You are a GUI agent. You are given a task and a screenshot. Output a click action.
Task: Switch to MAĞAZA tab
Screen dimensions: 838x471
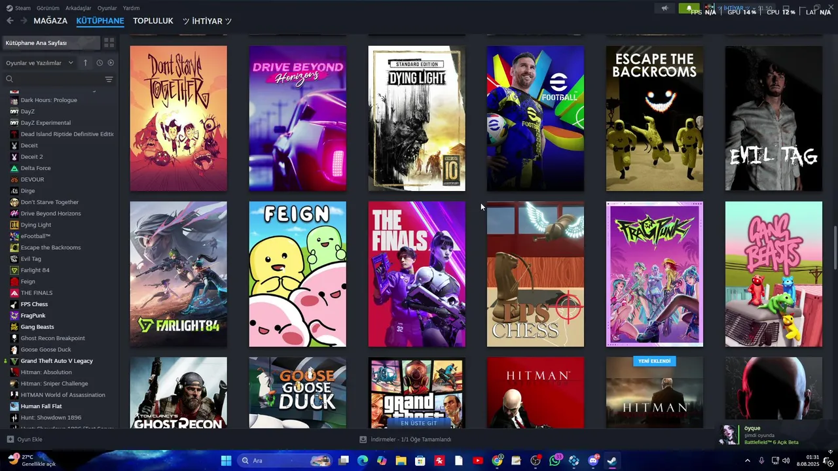click(x=50, y=21)
